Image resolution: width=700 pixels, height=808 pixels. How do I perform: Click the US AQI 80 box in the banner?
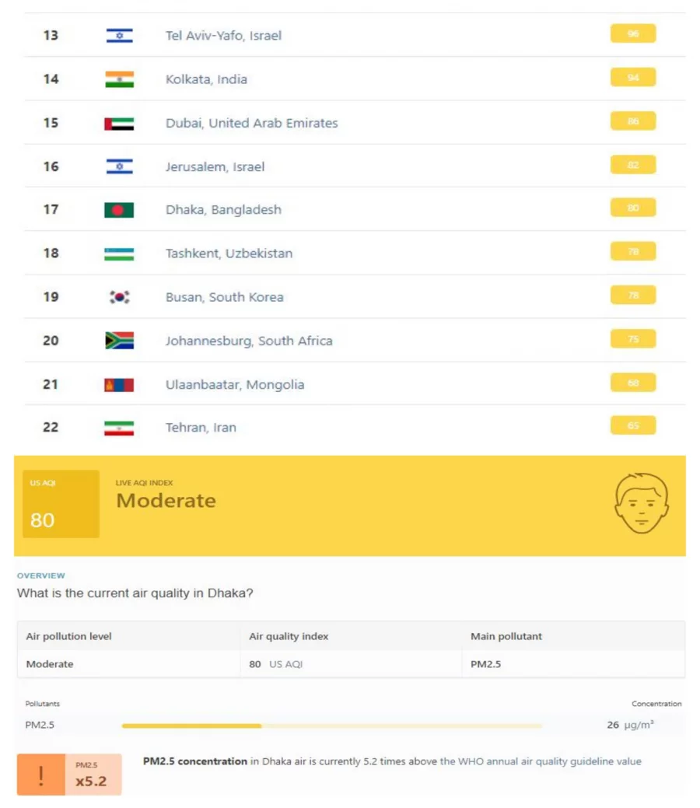(x=60, y=504)
